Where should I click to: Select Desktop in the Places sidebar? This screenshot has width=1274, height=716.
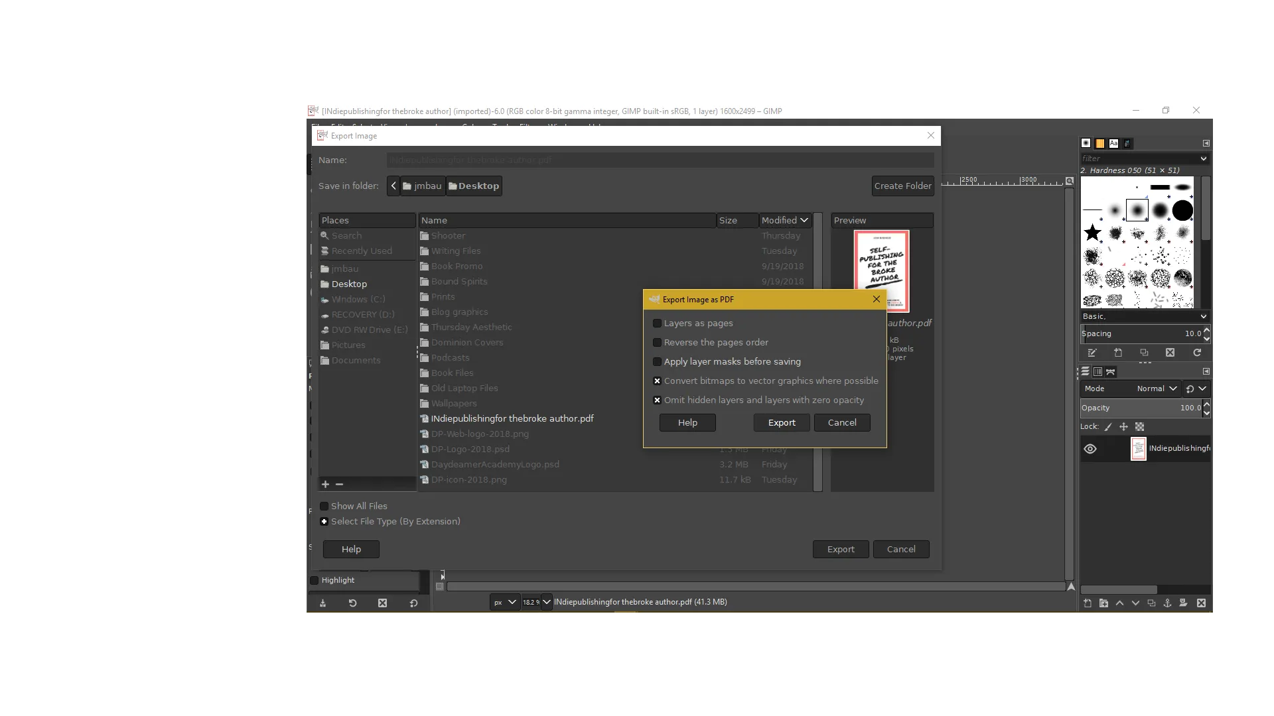click(350, 284)
